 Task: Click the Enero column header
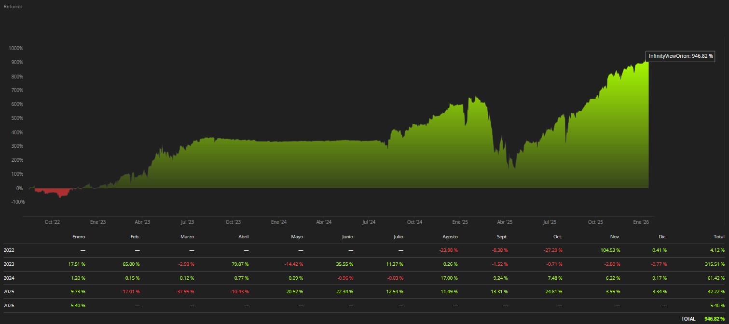pyautogui.click(x=78, y=237)
